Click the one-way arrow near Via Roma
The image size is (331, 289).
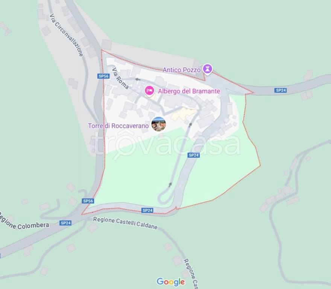[x=138, y=80]
